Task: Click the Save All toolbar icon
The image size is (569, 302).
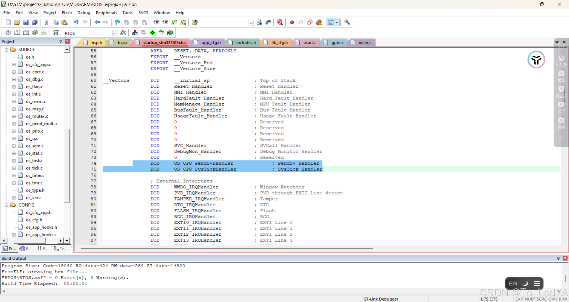Action: pyautogui.click(x=35, y=22)
